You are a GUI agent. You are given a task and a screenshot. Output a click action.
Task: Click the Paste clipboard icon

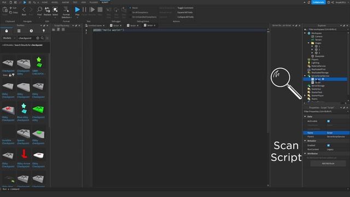point(5,10)
